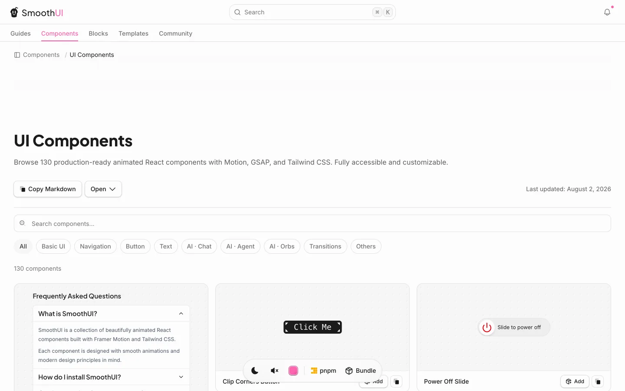The width and height of the screenshot is (625, 391).
Task: Filter by Transitions category
Action: click(326, 246)
